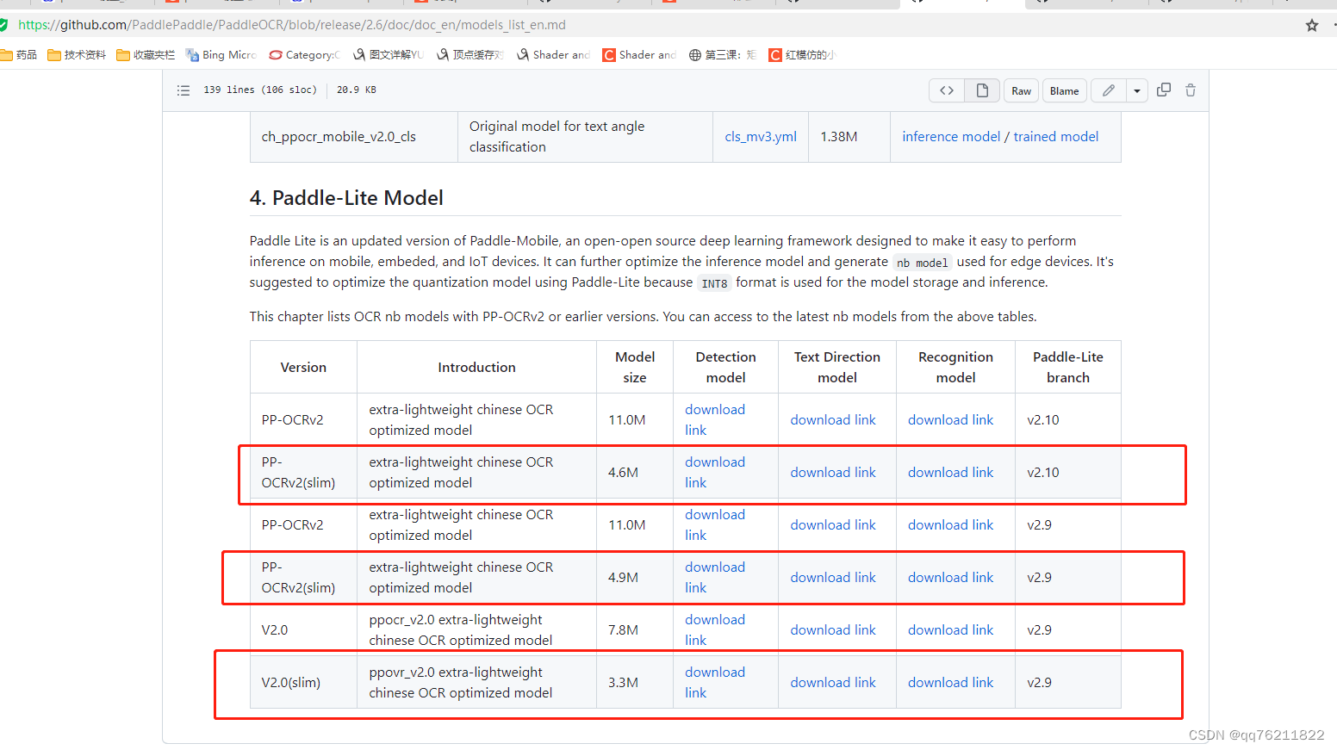The image size is (1337, 750).
Task: Click the '139 lines (106 sloc)' file info
Action: tap(260, 90)
